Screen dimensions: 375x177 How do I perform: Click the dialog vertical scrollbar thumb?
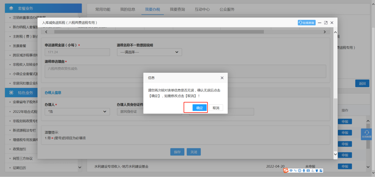click(335, 124)
